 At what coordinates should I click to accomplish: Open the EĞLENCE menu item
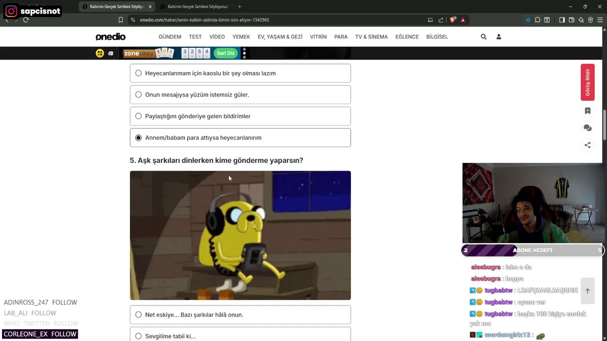click(407, 36)
